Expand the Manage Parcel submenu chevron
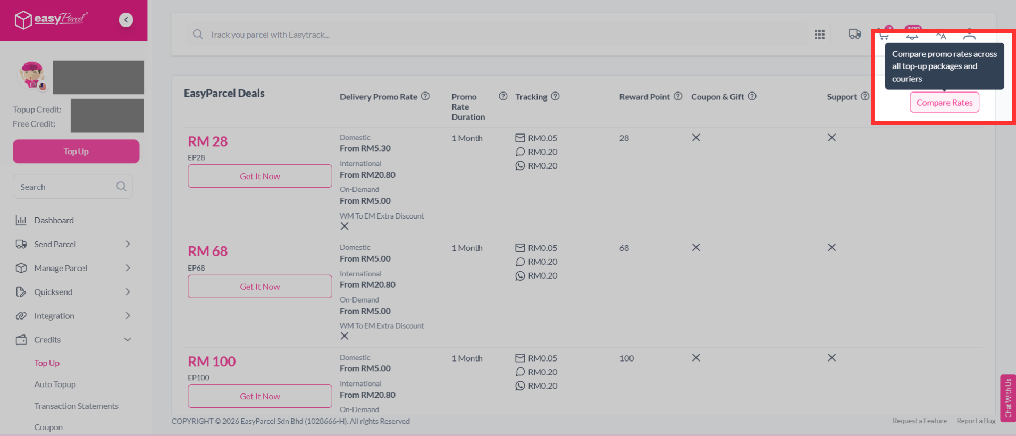1016x436 pixels. point(128,268)
